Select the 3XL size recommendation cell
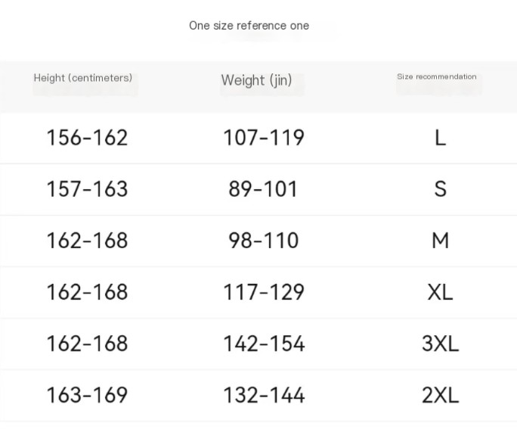The height and width of the screenshot is (448, 517). pos(440,344)
